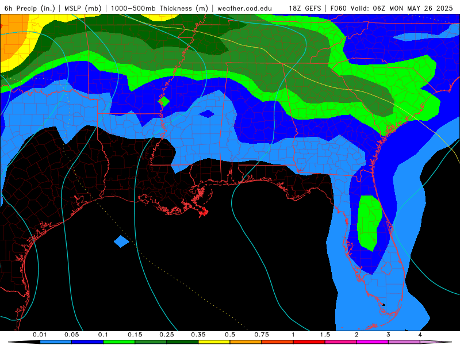
Task: Click the bright green 0.1 legend swatch
Action: click(119, 342)
